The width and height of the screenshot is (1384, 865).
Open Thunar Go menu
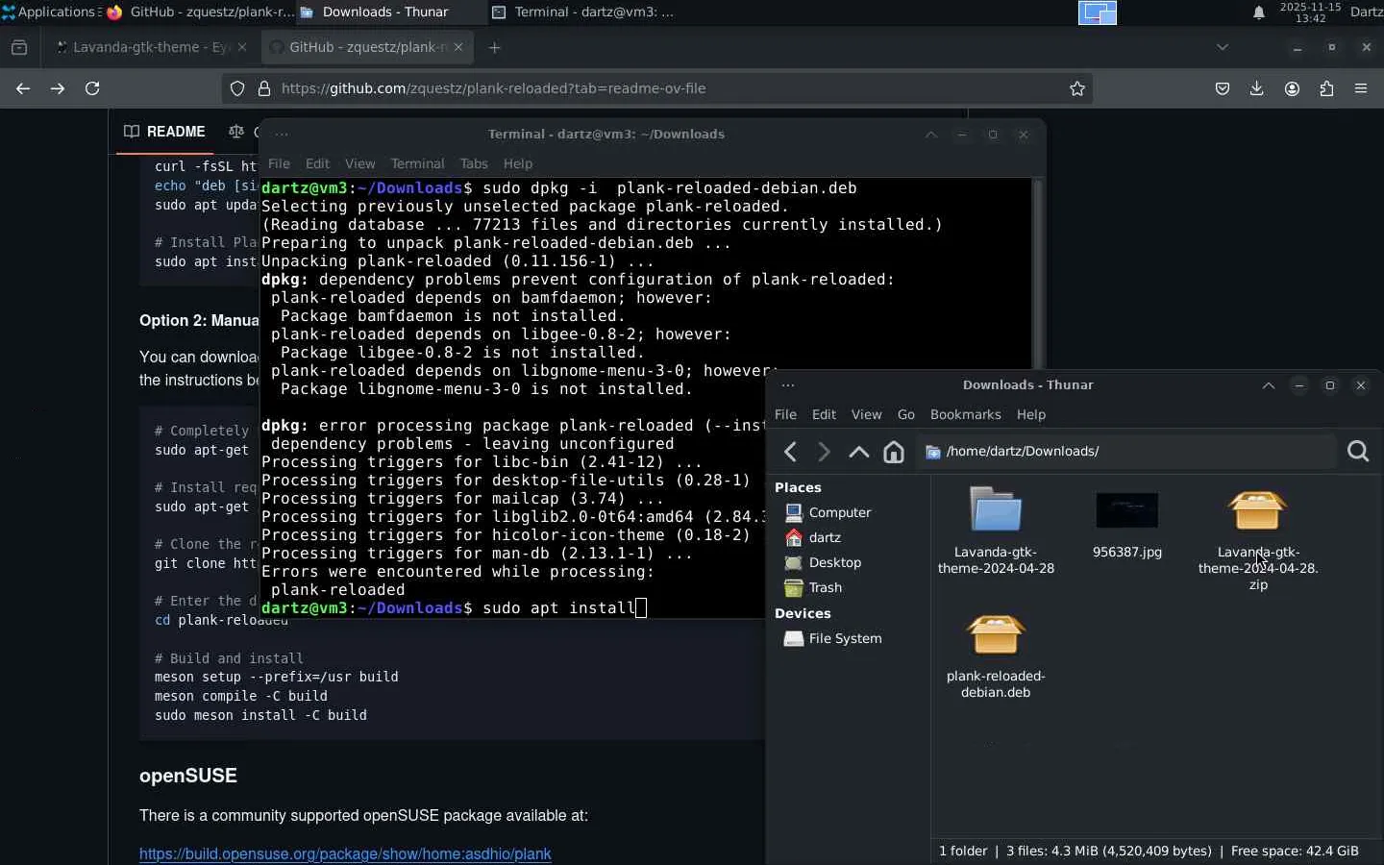906,415
